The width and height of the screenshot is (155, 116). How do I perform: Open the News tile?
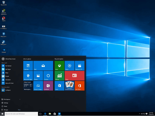point(74,76)
